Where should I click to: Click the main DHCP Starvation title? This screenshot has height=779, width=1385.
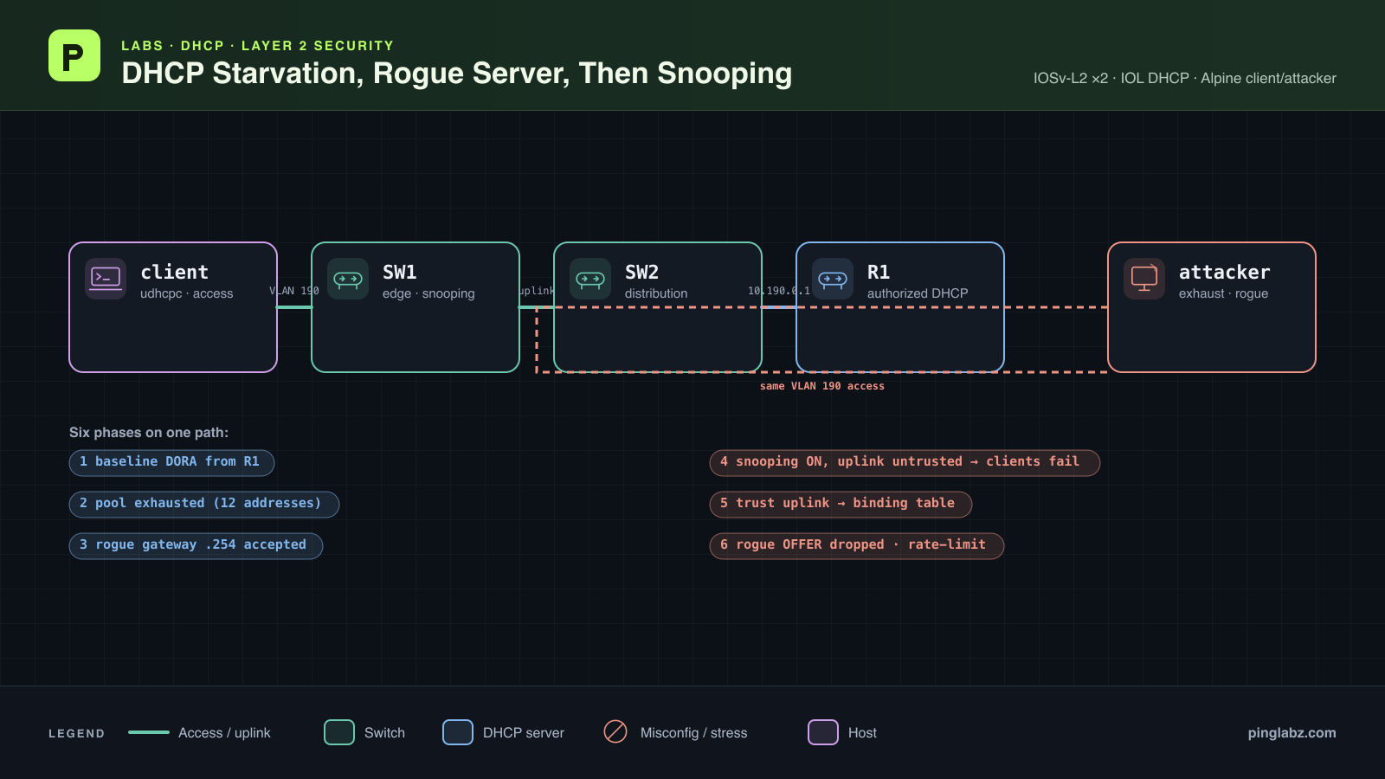tap(456, 74)
